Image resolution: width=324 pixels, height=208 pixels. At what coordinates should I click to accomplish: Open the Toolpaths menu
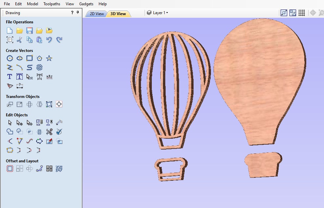pyautogui.click(x=52, y=4)
